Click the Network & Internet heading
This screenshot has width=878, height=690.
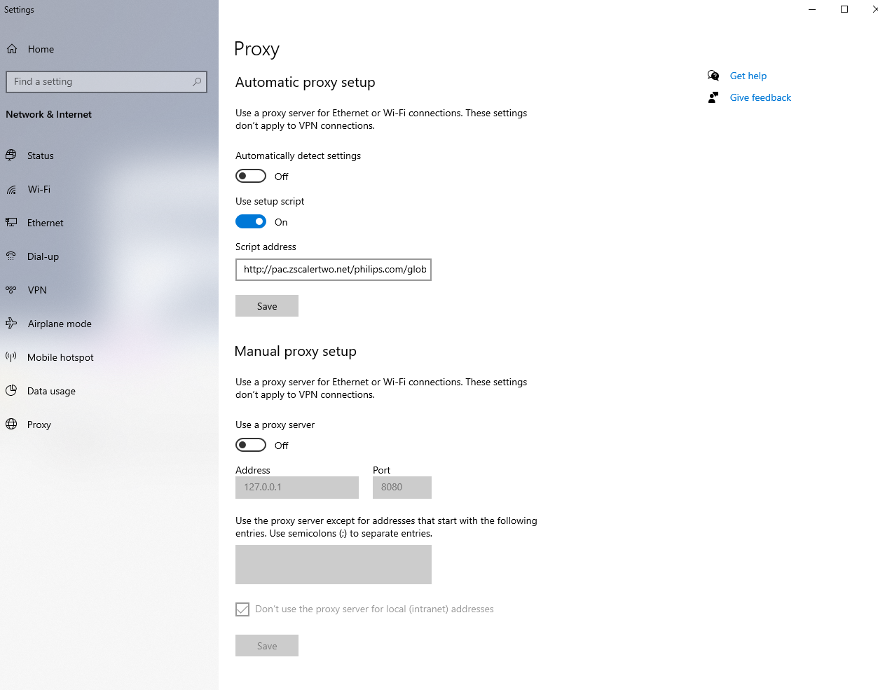point(48,114)
